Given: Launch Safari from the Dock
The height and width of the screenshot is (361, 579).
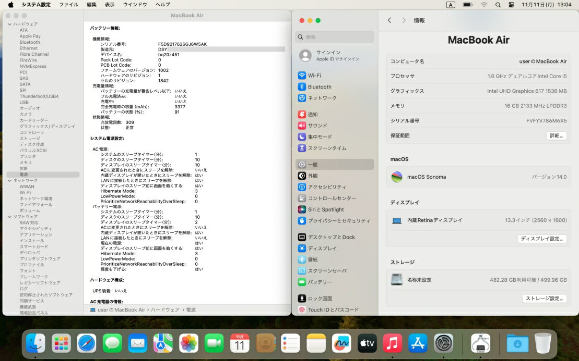Looking at the screenshot, I should point(87,343).
